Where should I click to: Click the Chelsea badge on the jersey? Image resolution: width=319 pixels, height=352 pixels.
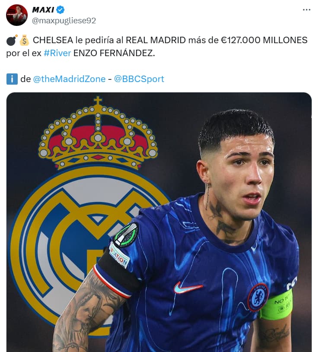point(258,297)
